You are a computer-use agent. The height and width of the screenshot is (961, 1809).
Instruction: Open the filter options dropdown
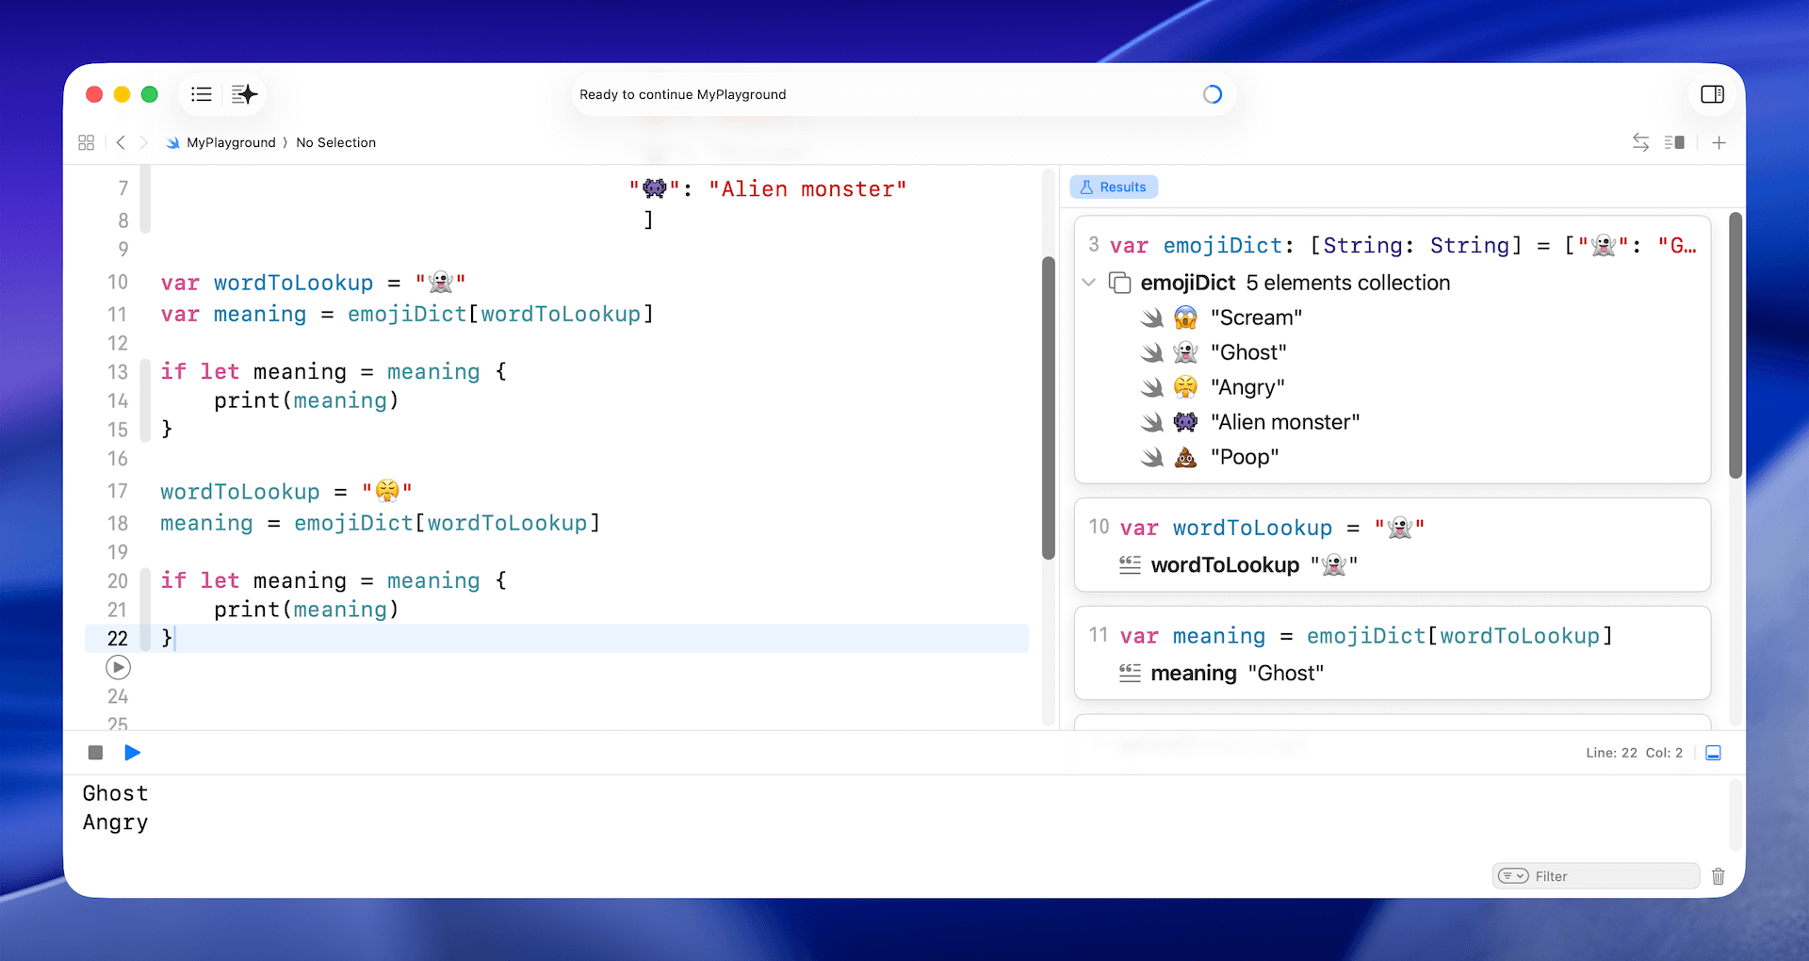click(1513, 876)
